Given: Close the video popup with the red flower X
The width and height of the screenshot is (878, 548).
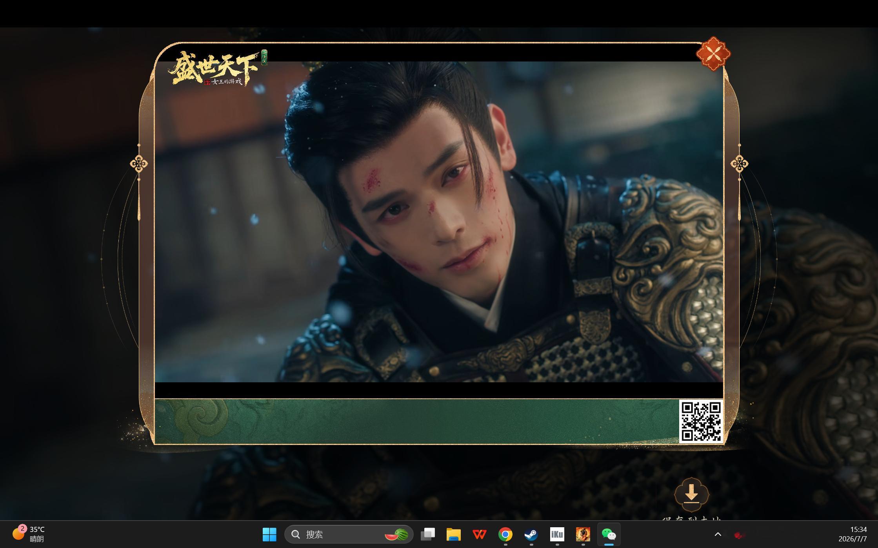Looking at the screenshot, I should tap(713, 54).
